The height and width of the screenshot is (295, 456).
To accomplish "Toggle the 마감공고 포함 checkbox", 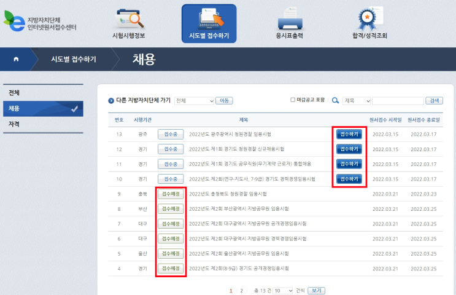I will coord(293,100).
